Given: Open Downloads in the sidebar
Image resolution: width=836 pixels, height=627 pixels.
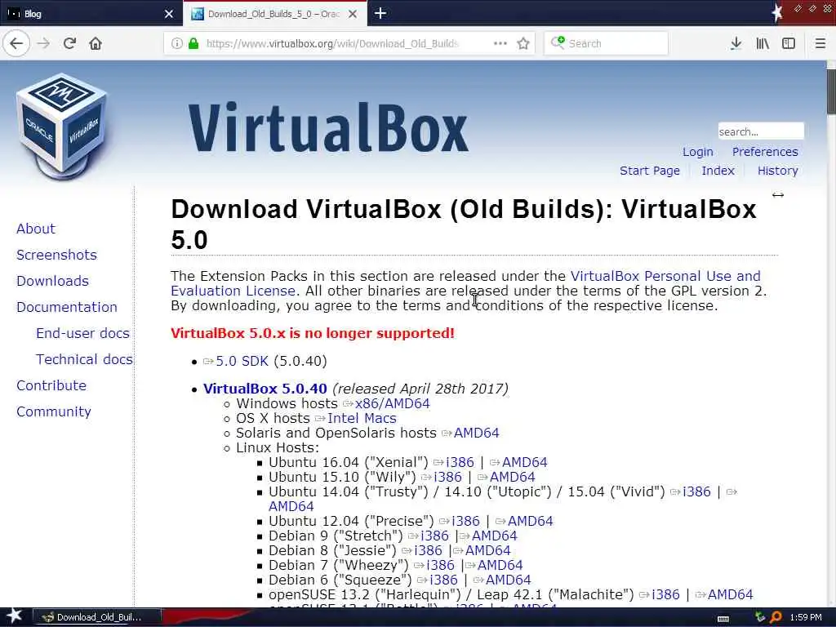Looking at the screenshot, I should click(x=52, y=281).
